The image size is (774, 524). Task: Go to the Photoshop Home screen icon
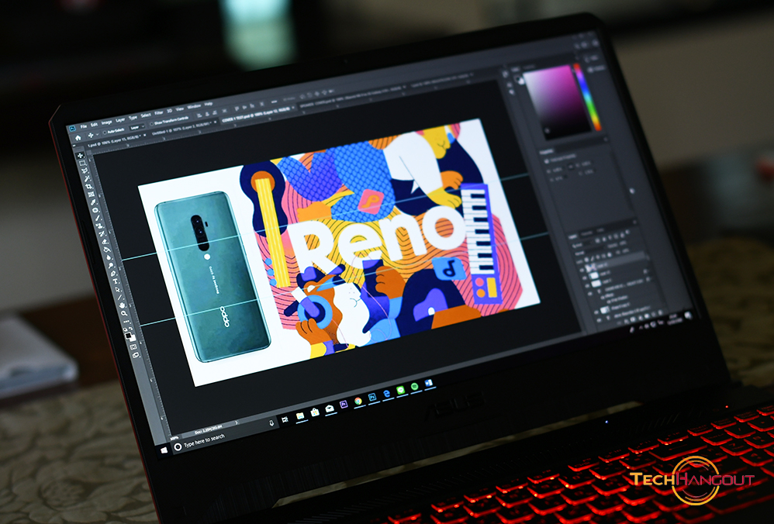point(78,138)
